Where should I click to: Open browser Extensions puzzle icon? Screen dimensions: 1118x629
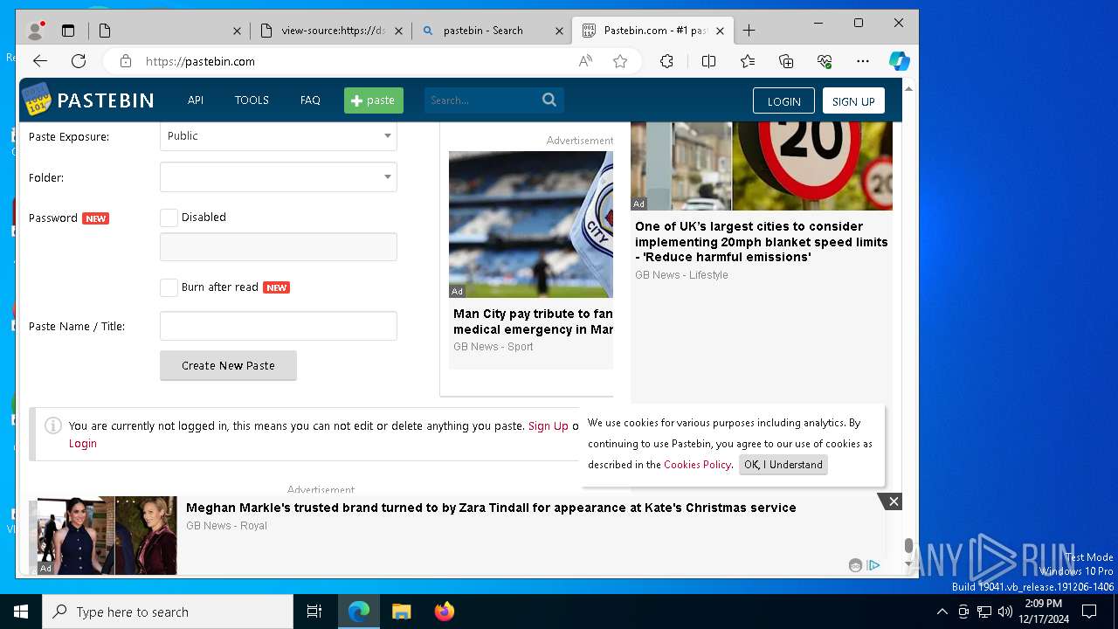click(x=667, y=61)
